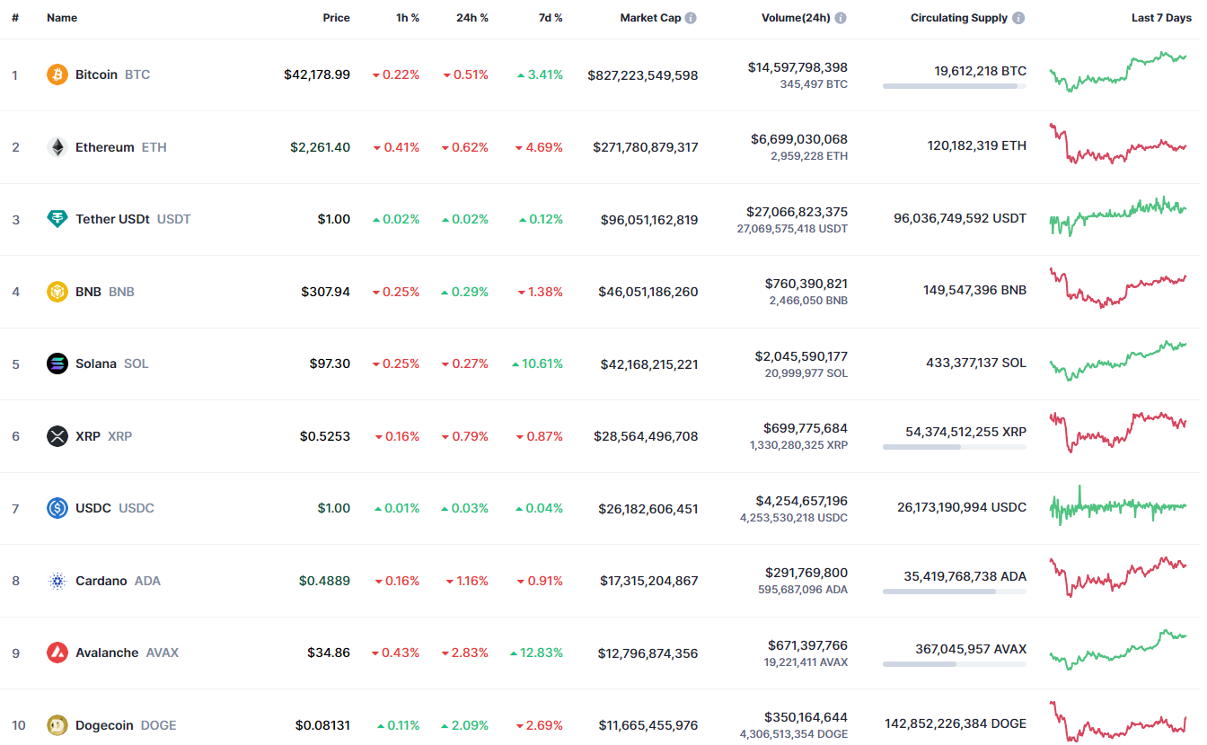
Task: Click the Bitcoin coin logo icon
Action: click(x=57, y=74)
